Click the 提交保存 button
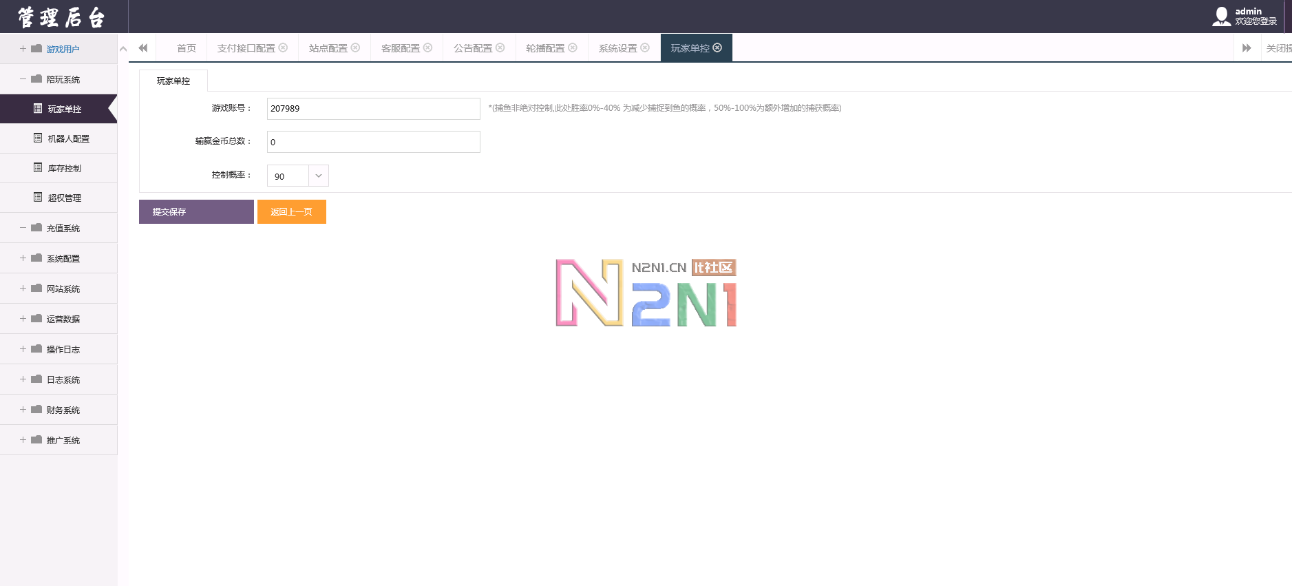This screenshot has height=586, width=1292. point(196,212)
